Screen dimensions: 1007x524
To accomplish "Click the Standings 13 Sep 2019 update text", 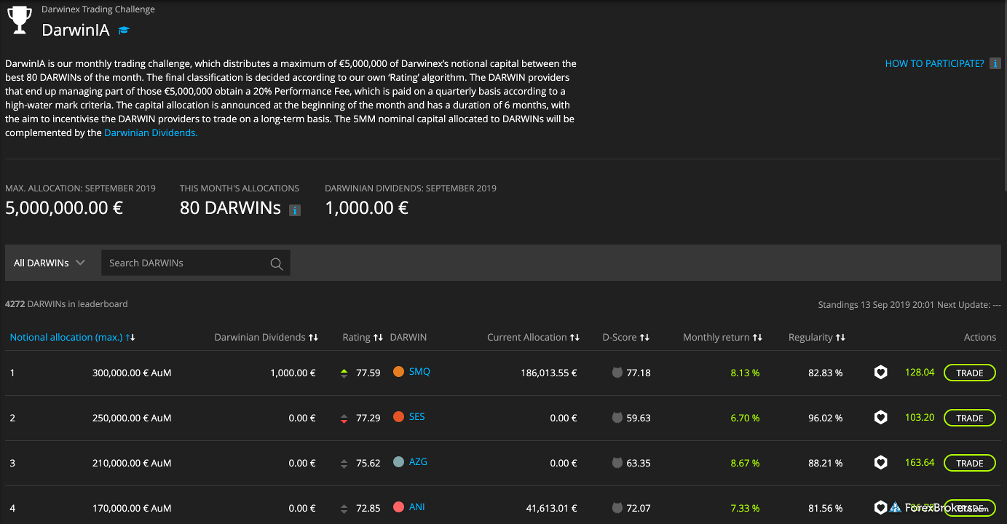I will [909, 305].
